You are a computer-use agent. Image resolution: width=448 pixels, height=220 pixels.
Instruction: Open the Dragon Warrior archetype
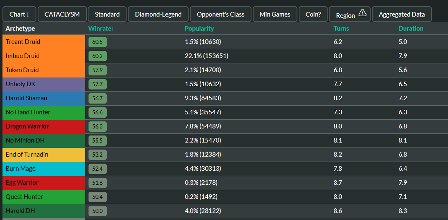coord(44,126)
